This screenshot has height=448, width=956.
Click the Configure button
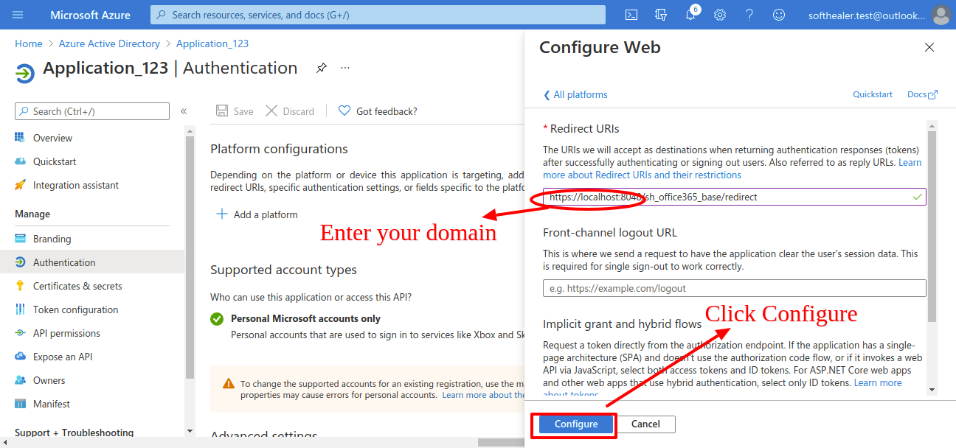(x=576, y=424)
